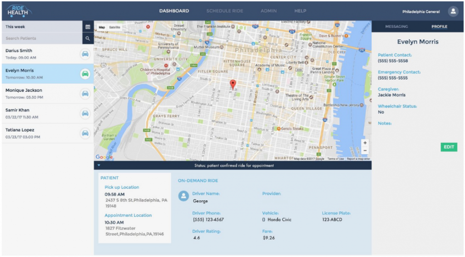Click the Wheelchair Status label
465x257 pixels.
(397, 106)
